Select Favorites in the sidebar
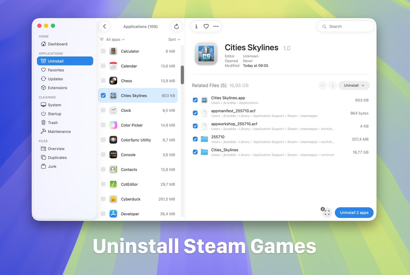The image size is (410, 275). click(x=65, y=70)
